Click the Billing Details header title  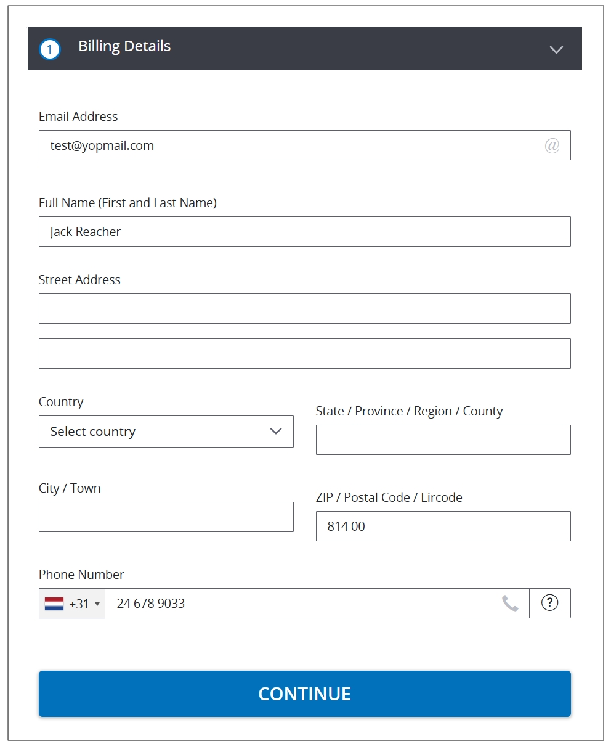124,47
